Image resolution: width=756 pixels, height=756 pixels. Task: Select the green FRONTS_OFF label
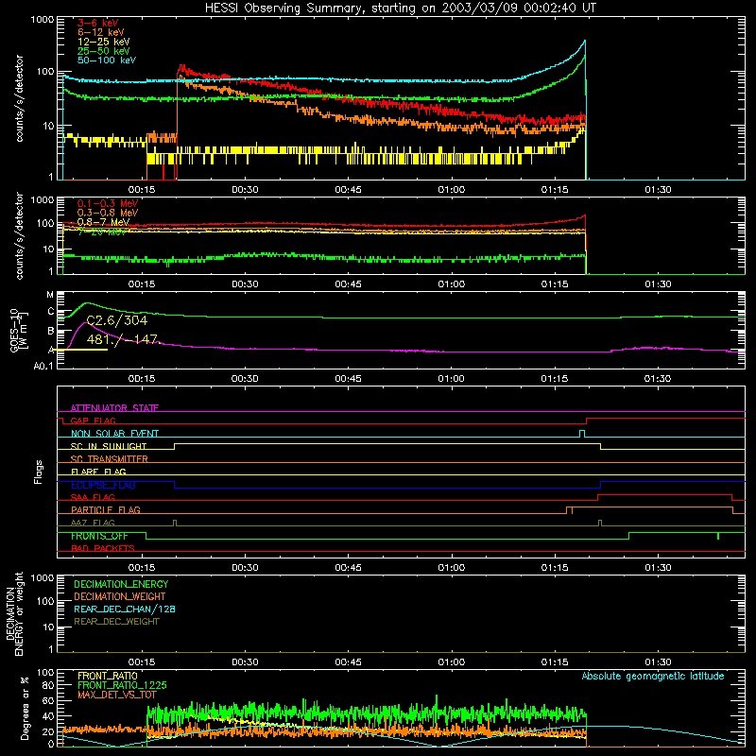99,536
